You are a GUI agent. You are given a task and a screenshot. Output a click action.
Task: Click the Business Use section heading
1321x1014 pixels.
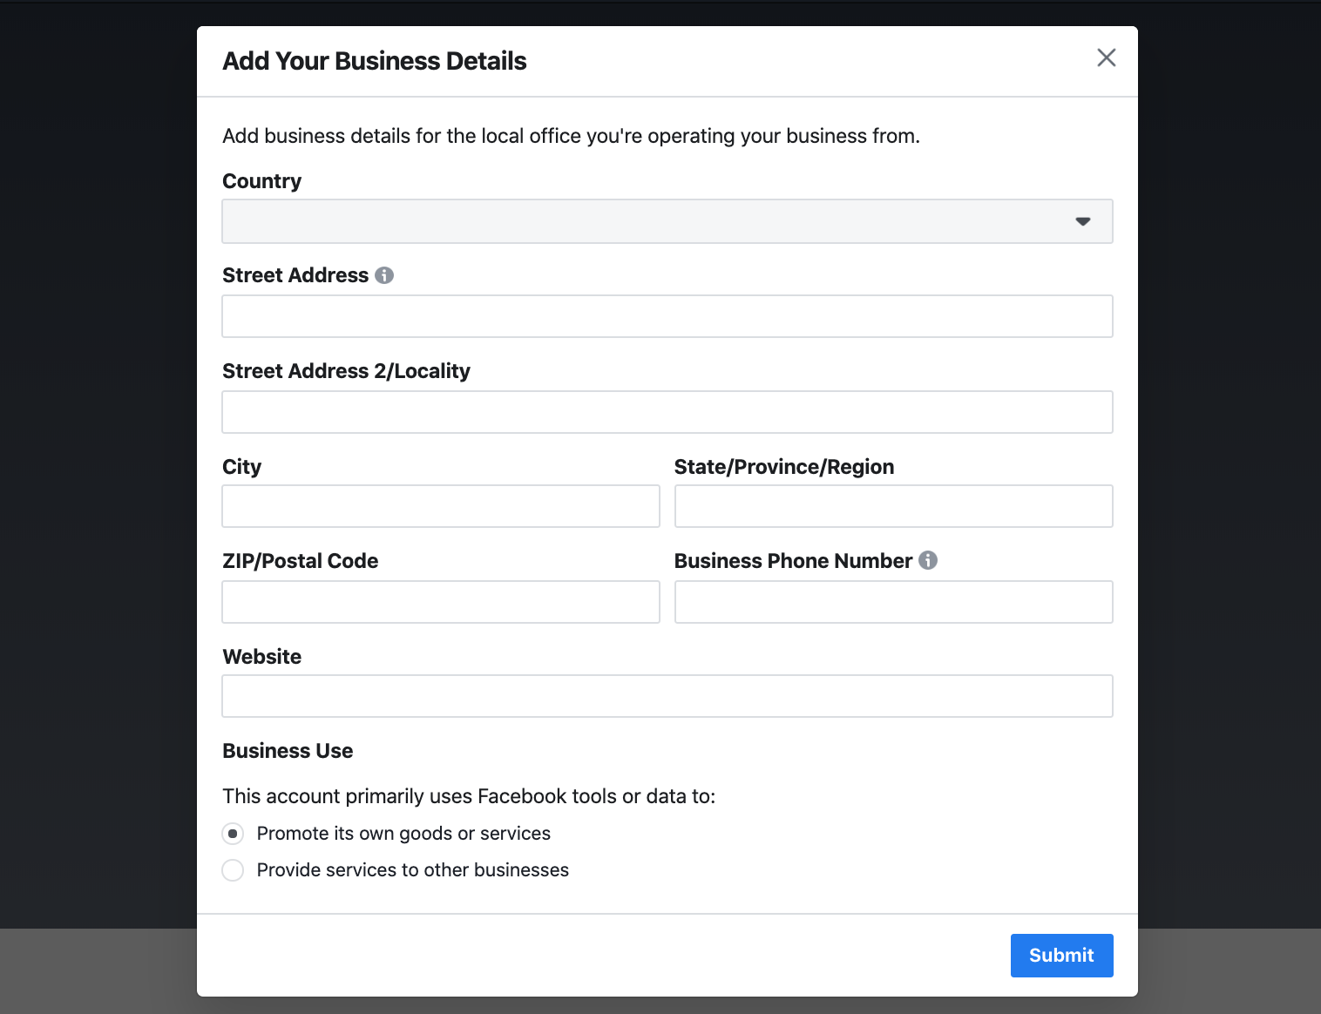point(288,751)
